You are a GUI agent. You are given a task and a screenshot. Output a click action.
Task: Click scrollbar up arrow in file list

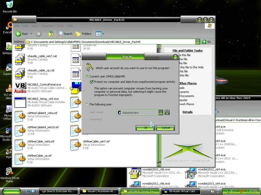[159, 47]
